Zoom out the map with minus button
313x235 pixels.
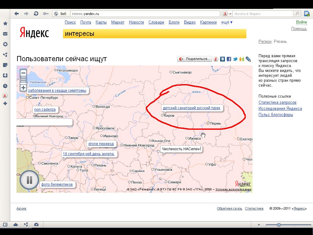click(x=23, y=73)
